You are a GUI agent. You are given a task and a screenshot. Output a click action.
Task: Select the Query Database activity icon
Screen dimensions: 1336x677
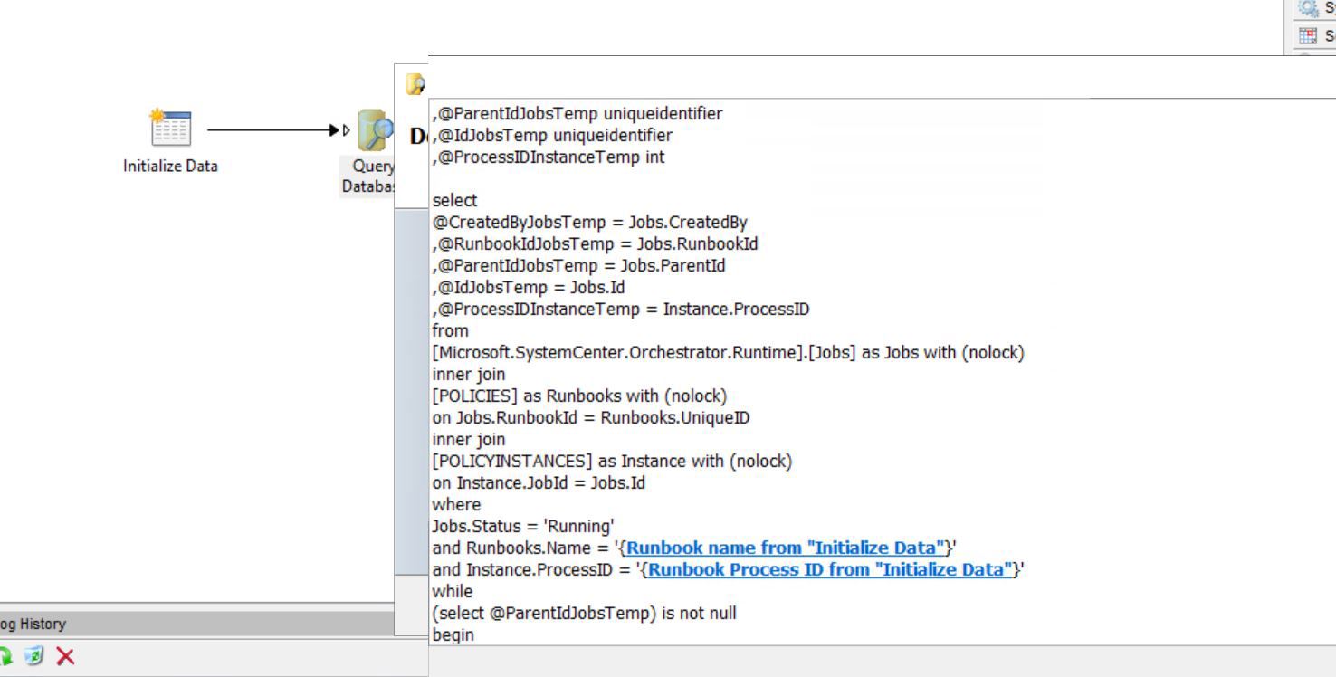(376, 130)
